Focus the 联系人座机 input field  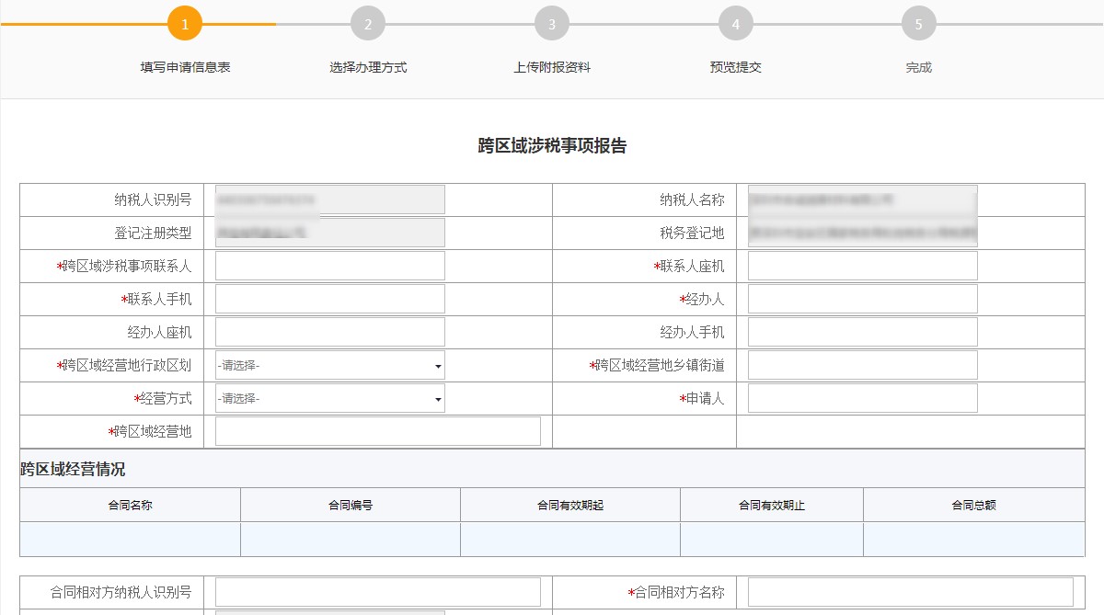click(x=862, y=266)
